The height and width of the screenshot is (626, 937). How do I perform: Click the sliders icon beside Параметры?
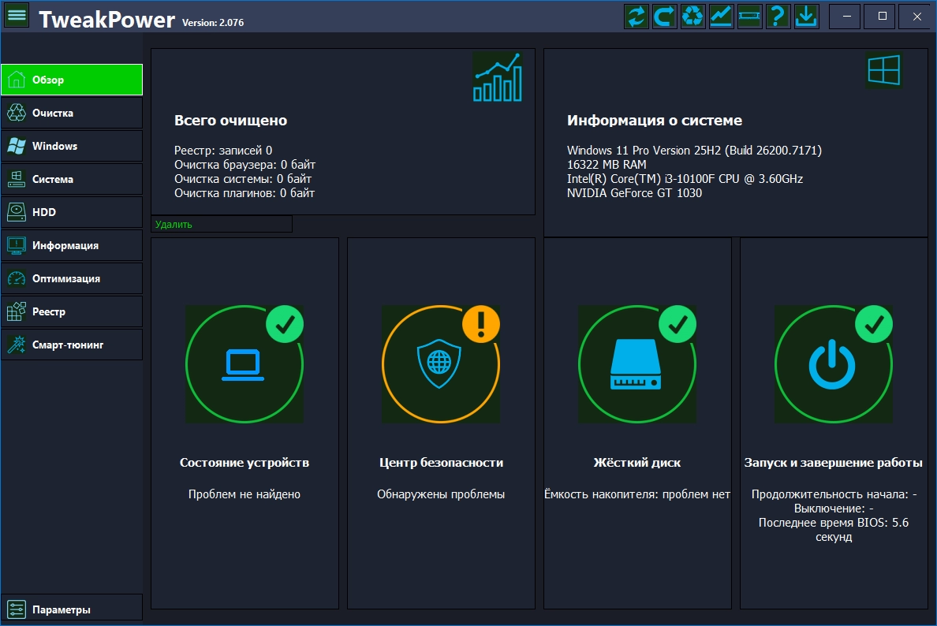(x=16, y=609)
